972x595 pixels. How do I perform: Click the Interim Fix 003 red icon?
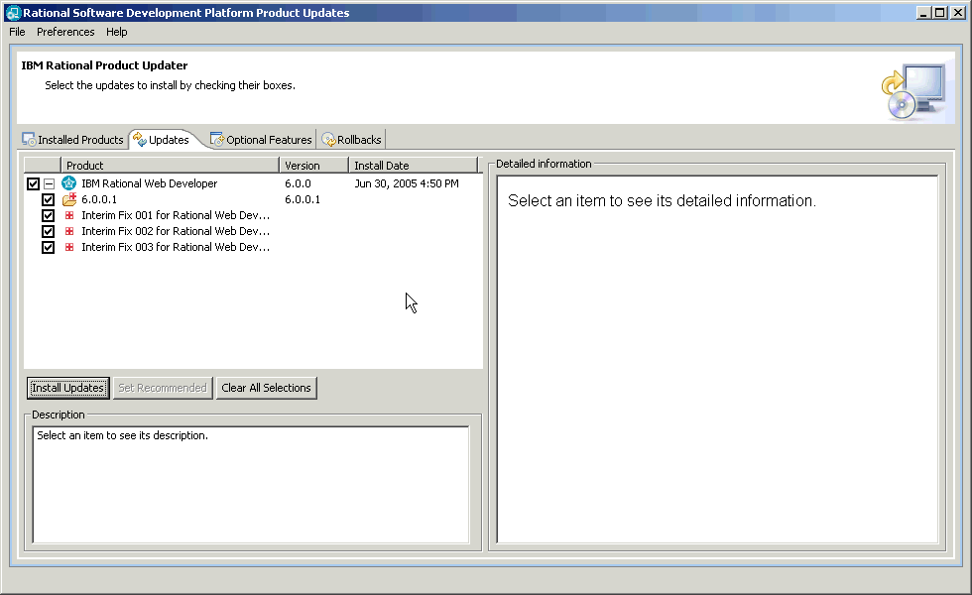69,247
